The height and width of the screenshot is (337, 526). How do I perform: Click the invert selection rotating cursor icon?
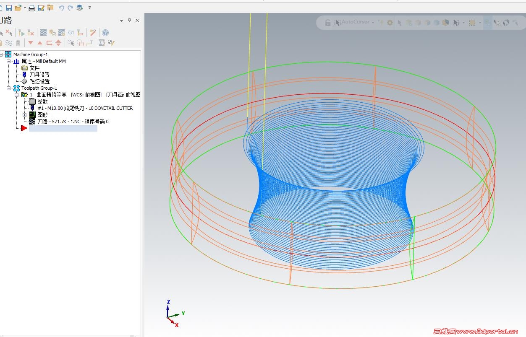[506, 23]
